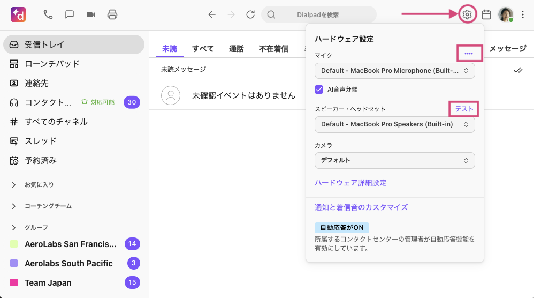
Task: Mark all read with double-check icon
Action: tap(518, 70)
